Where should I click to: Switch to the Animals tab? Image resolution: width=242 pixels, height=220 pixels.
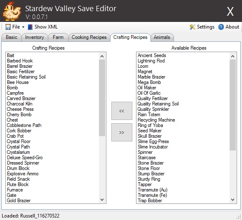click(x=162, y=37)
